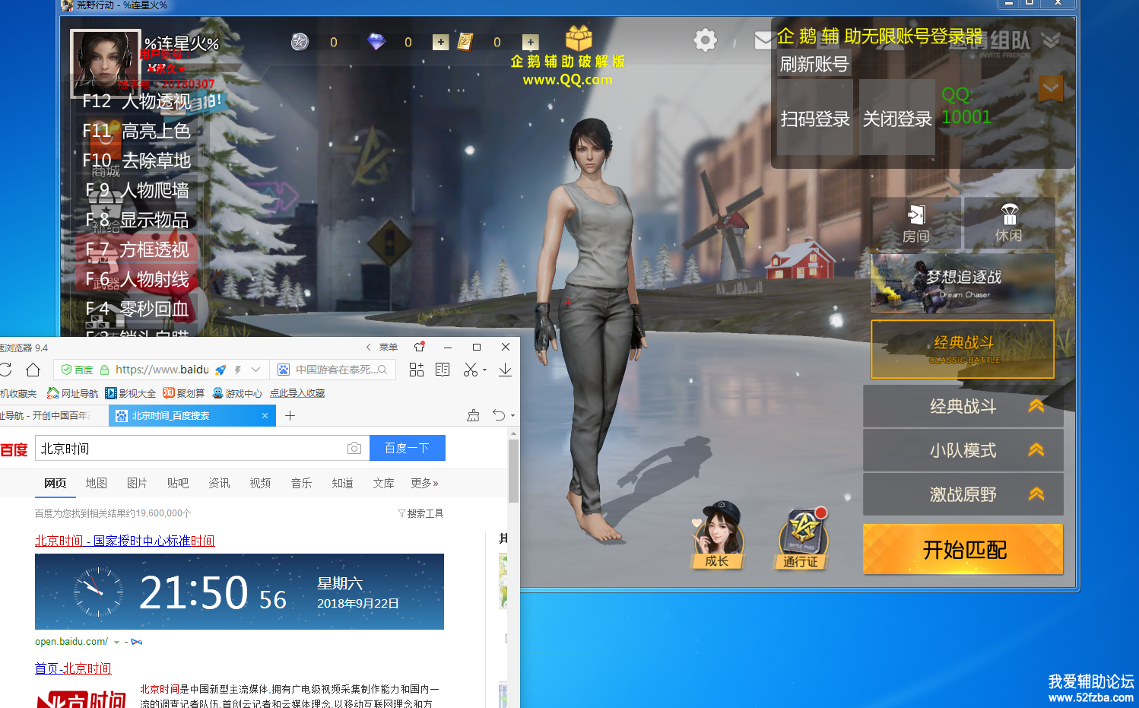Open the browser downloads arrow icon
The image size is (1139, 708).
pos(505,370)
